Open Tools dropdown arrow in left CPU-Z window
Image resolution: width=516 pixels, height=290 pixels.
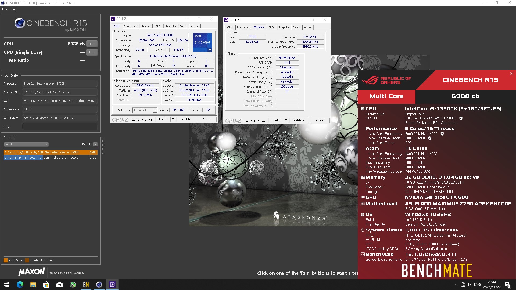(x=173, y=119)
